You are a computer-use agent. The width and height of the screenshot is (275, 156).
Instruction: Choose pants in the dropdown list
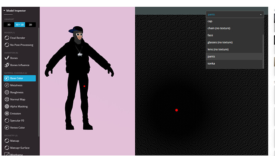[x=234, y=56]
